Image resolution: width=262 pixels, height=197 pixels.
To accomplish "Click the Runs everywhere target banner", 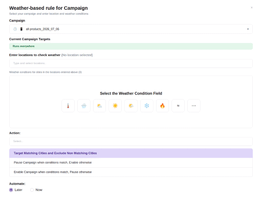I will point(131,46).
